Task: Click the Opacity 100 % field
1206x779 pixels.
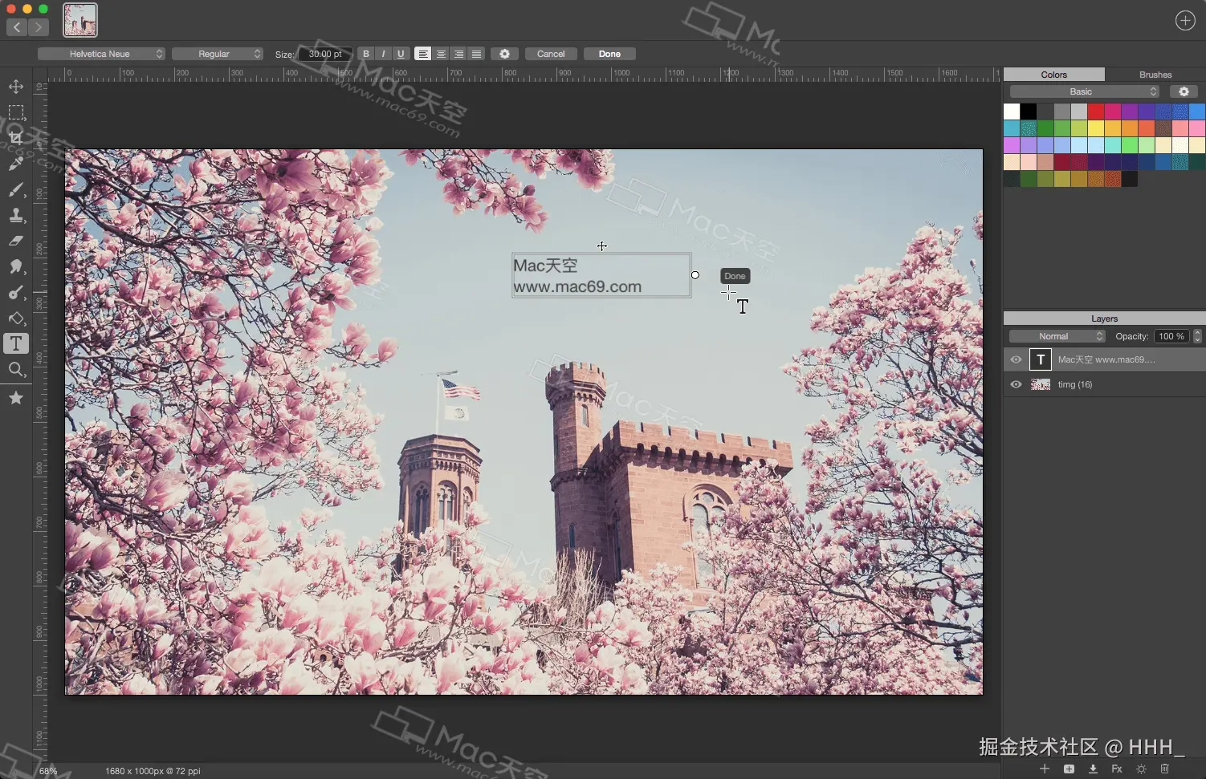Action: 1171,336
